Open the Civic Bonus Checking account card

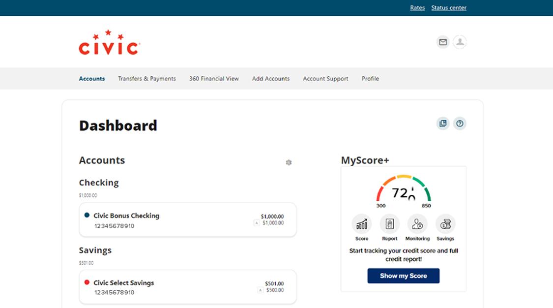[x=188, y=220]
